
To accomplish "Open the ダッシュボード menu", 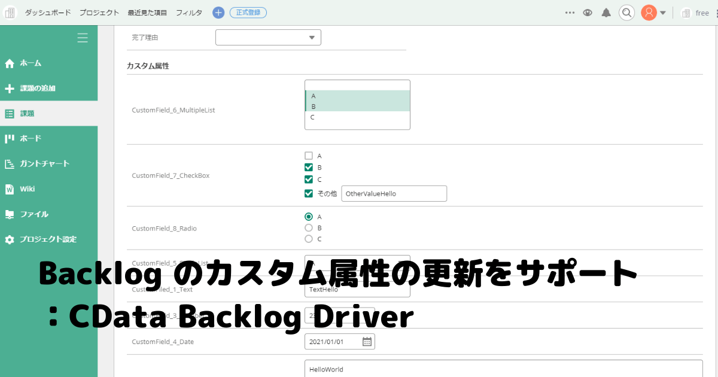I will (x=48, y=13).
